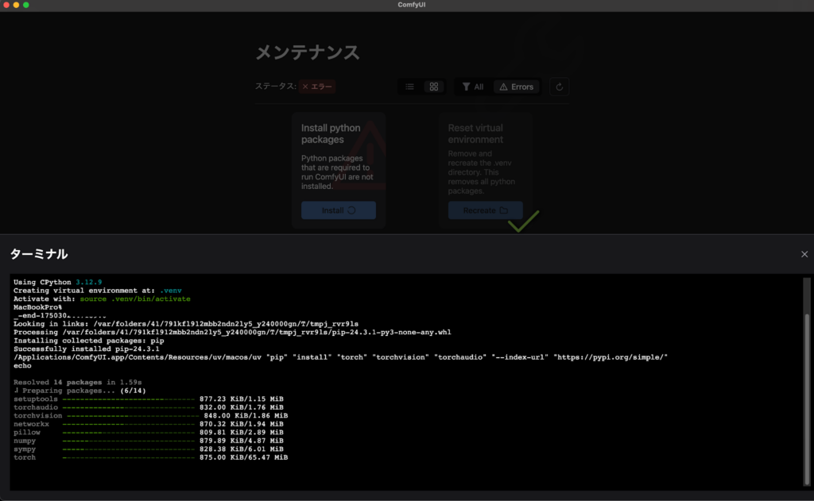Image resolution: width=814 pixels, height=501 pixels.
Task: Zoom window with green button
Action: (x=26, y=5)
